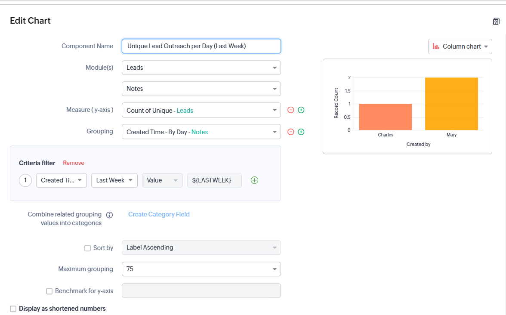Open the Leads module dropdown

click(201, 68)
